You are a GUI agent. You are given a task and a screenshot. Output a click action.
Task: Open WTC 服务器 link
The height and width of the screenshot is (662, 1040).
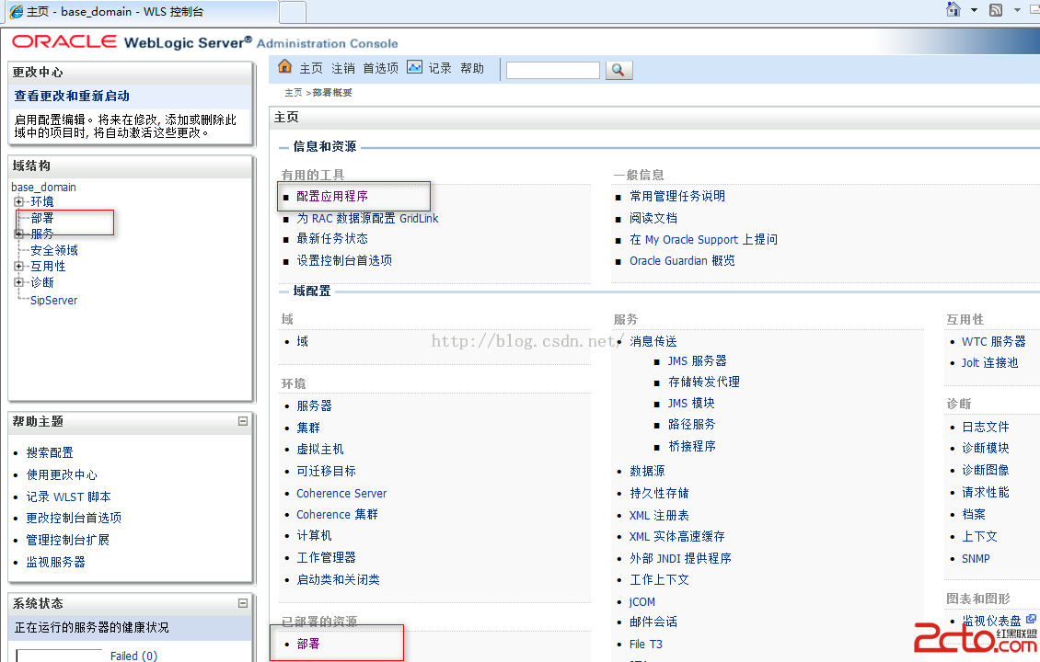click(x=994, y=341)
